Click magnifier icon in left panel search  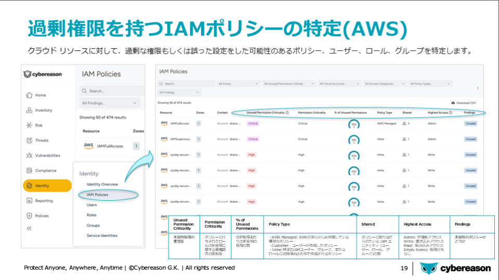tap(84, 91)
